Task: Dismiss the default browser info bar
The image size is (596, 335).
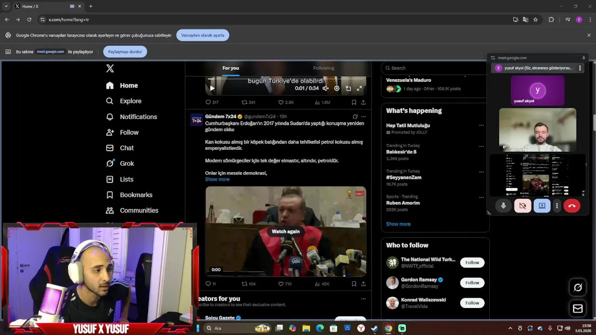Action: tap(589, 35)
